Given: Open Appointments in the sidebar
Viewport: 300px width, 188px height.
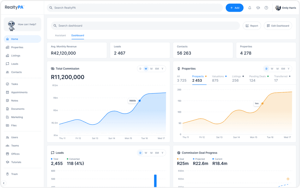Looking at the screenshot, I should click(x=22, y=92).
